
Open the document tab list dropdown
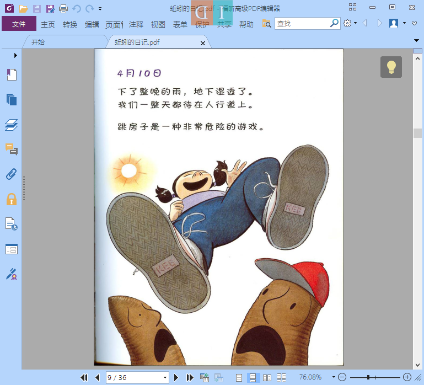416,41
